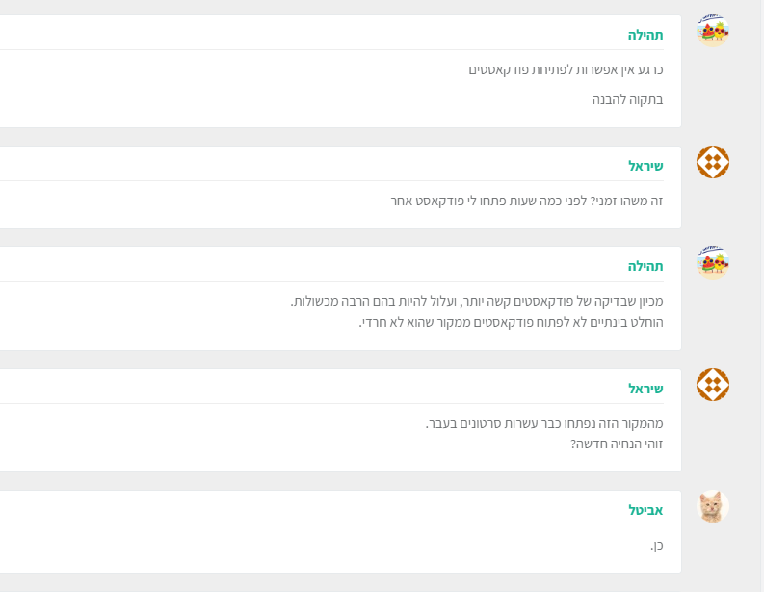Viewport: 764px width, 592px height.
Task: Click תהילה's avatar beside the 'מכיון שבדיקה' post
Action: 712,262
